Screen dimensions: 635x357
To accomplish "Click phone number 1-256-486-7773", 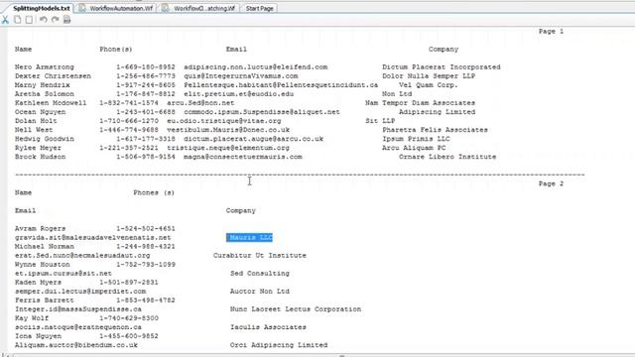I will pos(146,76).
